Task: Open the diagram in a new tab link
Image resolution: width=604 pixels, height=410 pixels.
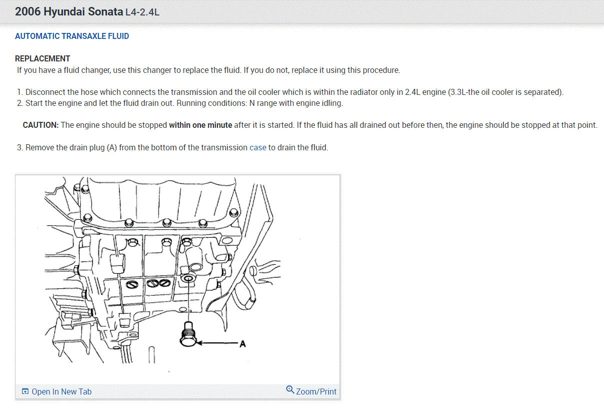Action: tap(56, 392)
